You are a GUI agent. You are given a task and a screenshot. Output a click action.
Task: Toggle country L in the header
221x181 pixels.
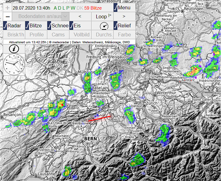(x=64, y=8)
